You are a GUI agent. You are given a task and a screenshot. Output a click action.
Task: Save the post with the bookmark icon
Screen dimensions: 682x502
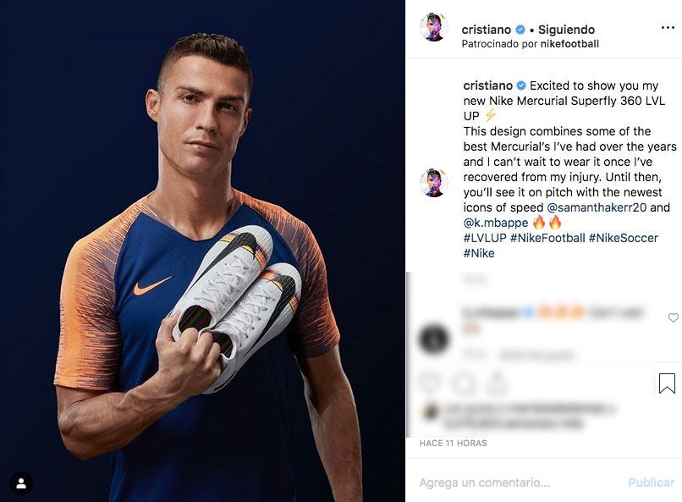pyautogui.click(x=667, y=383)
